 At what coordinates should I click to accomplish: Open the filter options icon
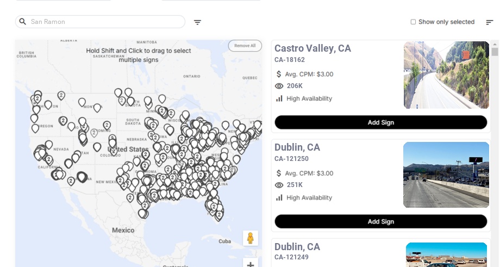pos(197,22)
